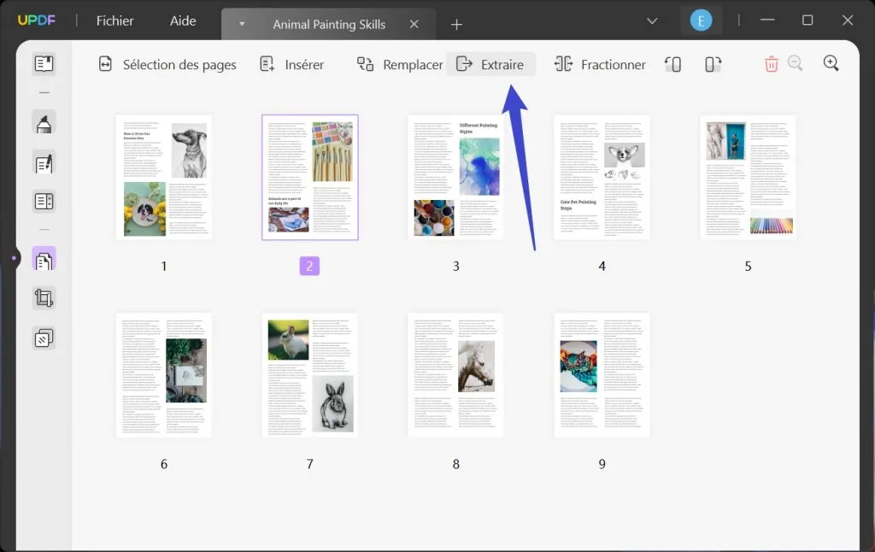This screenshot has width=875, height=552.
Task: Open the tab list chevron dropdown
Action: click(653, 20)
